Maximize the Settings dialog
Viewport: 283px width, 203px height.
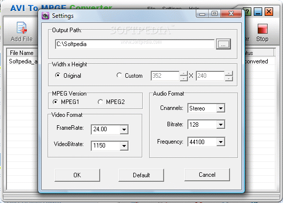(215, 14)
